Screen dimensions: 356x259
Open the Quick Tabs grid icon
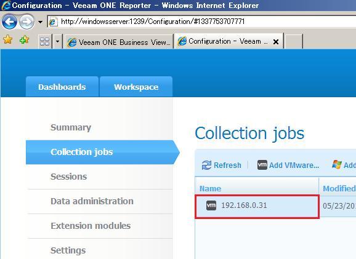(45, 41)
